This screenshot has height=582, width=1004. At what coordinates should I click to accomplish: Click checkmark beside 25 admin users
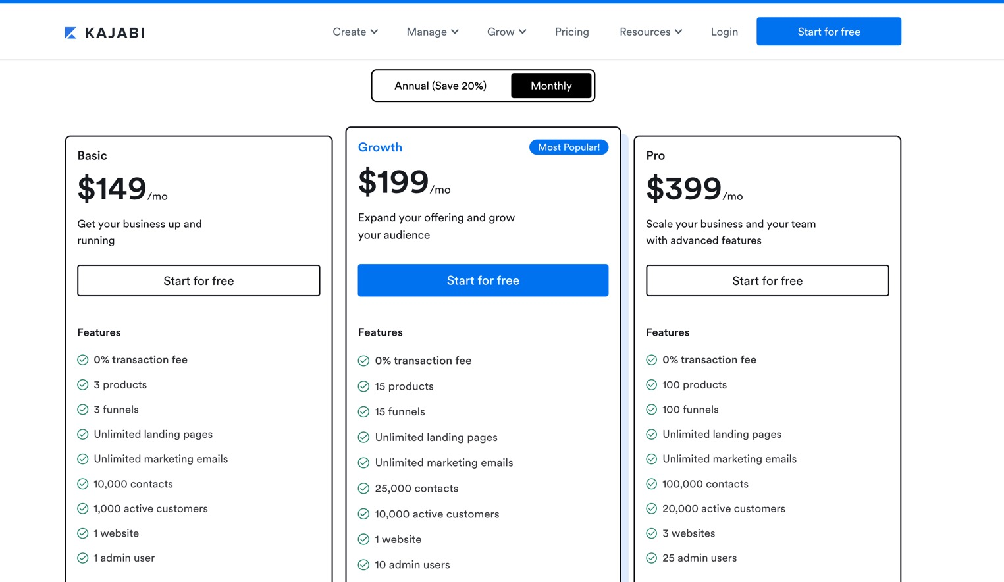tap(651, 558)
